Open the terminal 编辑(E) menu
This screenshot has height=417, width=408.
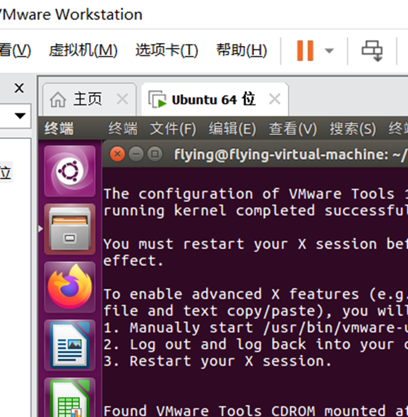pos(232,129)
